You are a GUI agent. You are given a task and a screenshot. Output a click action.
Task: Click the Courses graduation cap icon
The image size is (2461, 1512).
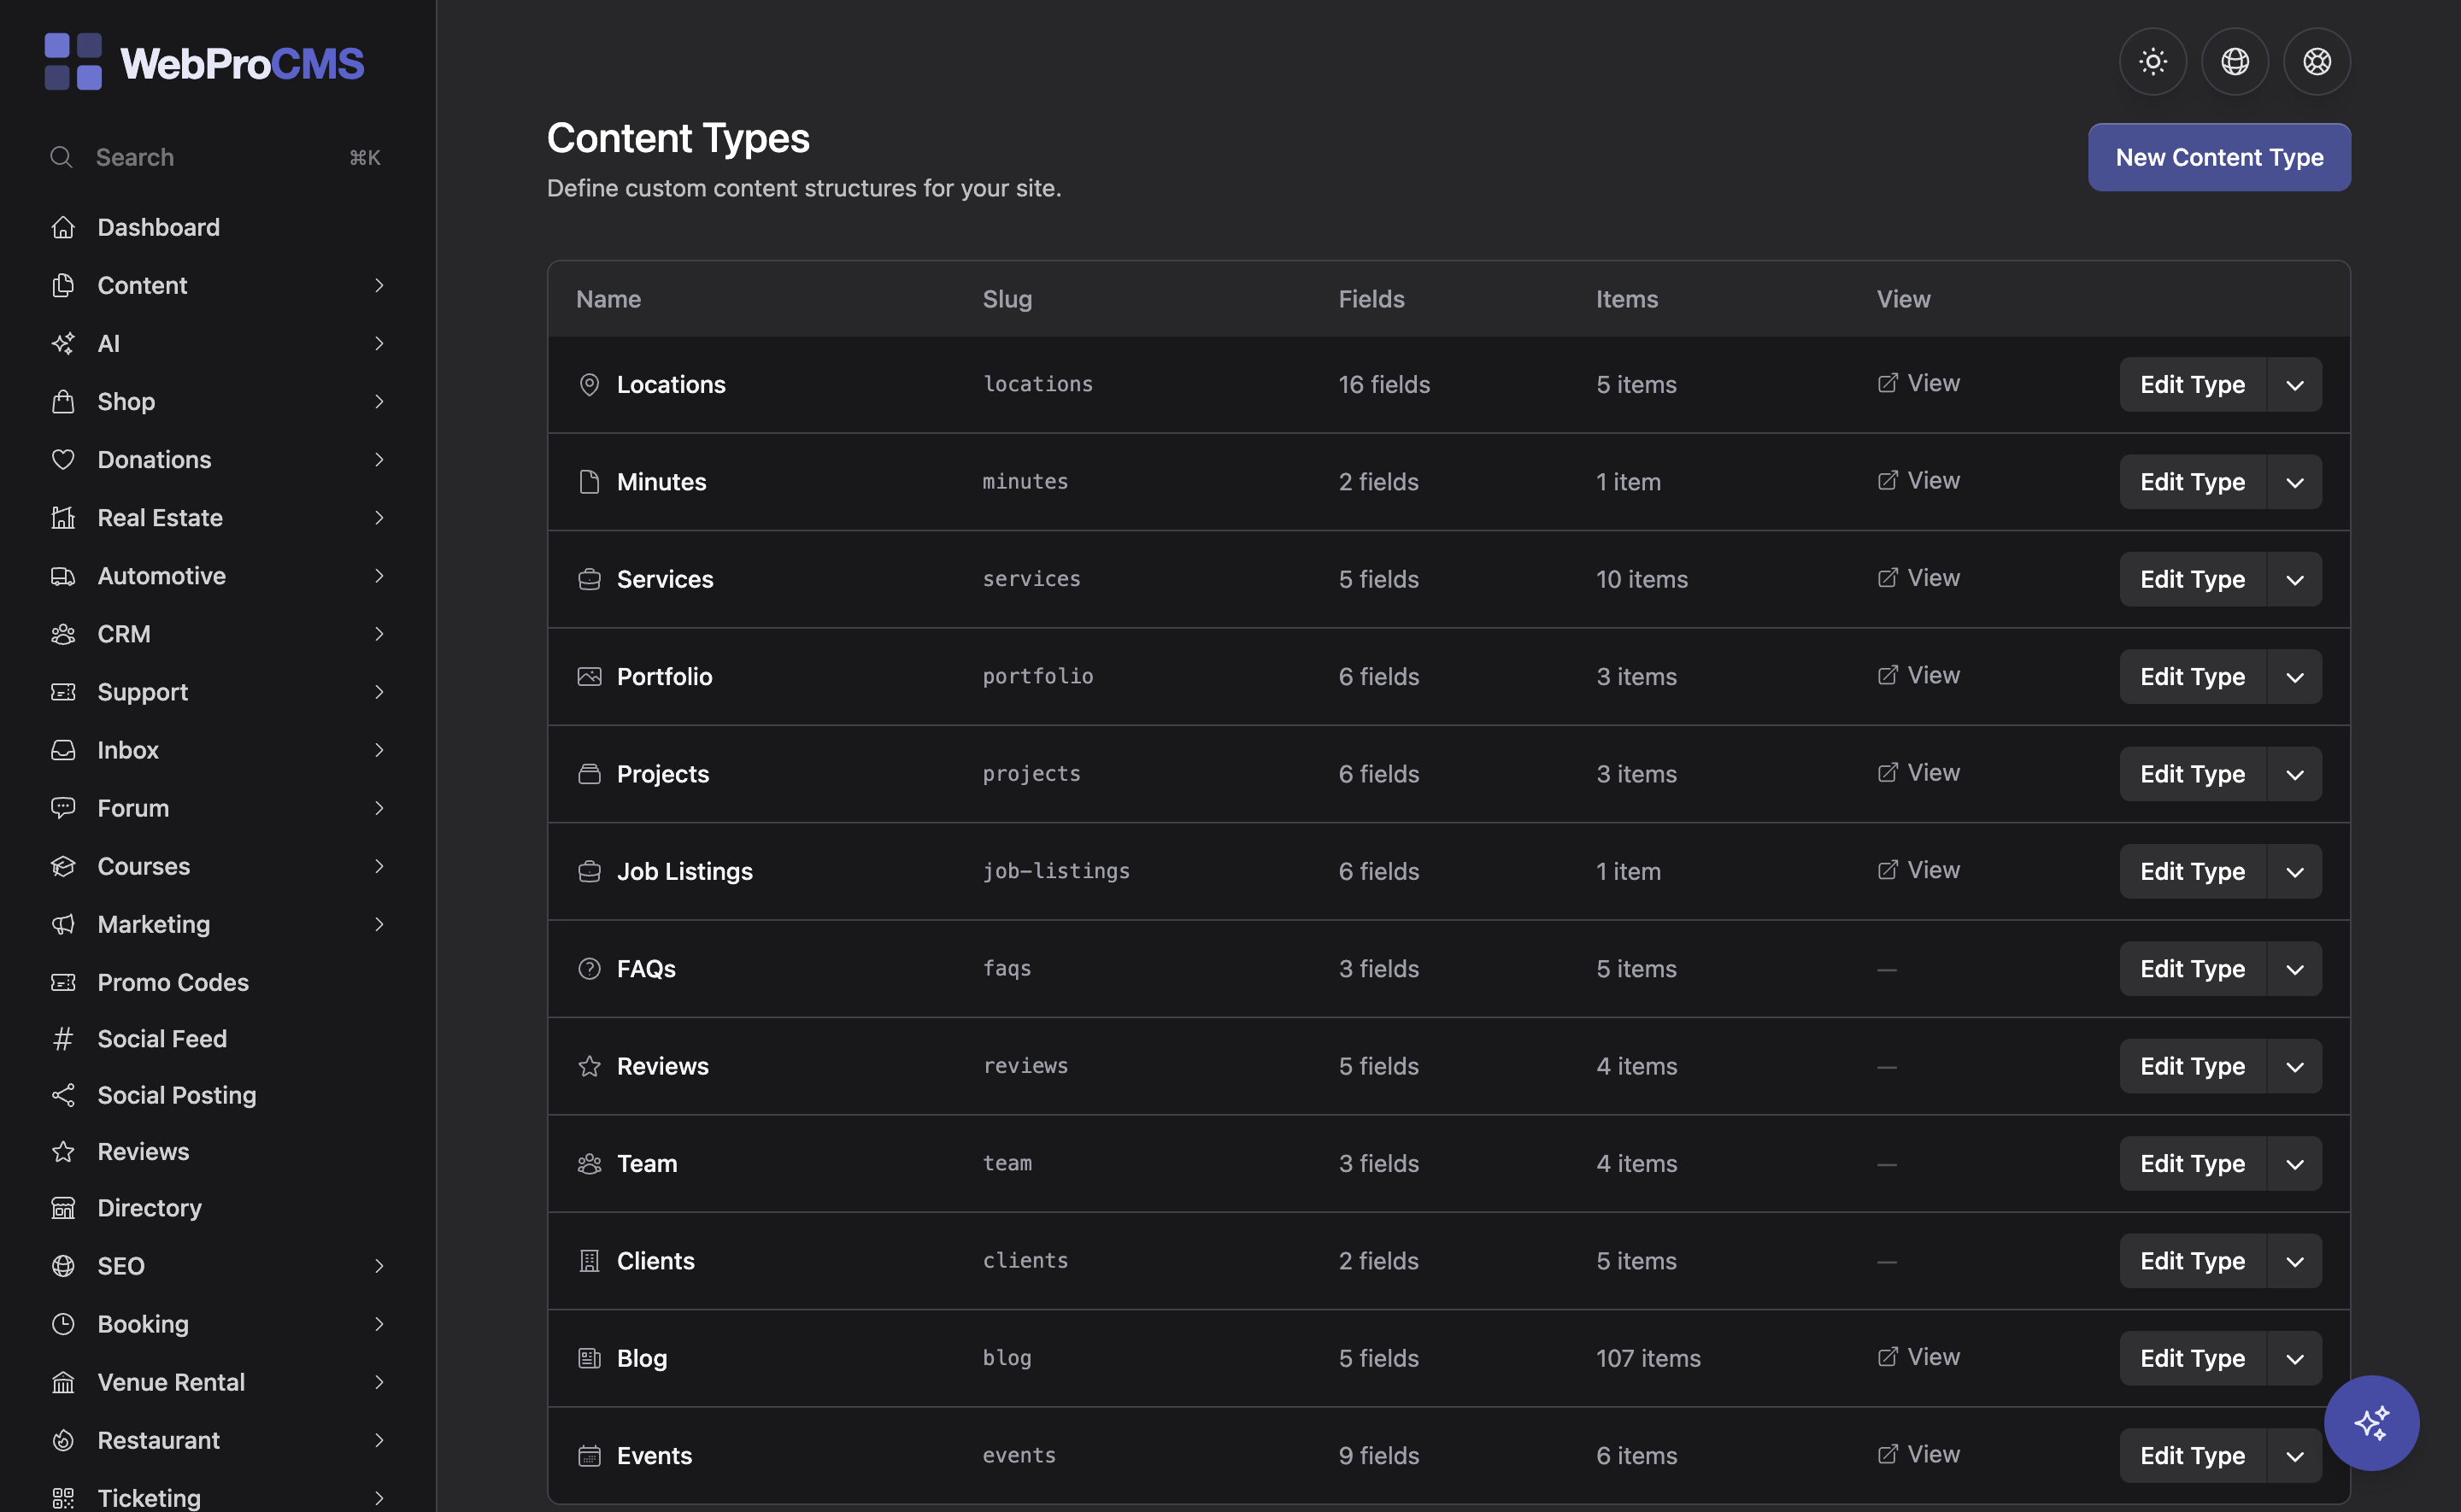click(63, 865)
